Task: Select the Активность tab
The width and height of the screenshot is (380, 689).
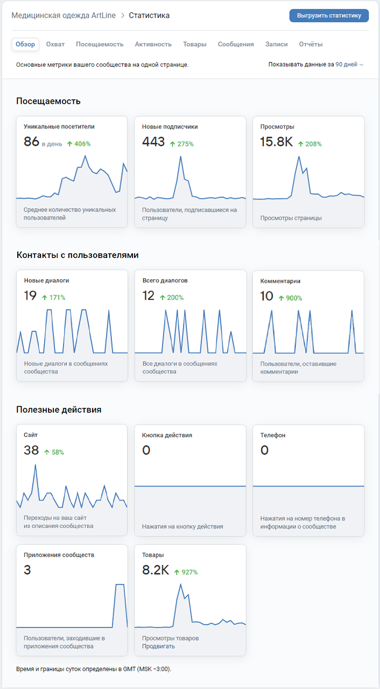Action: tap(153, 44)
